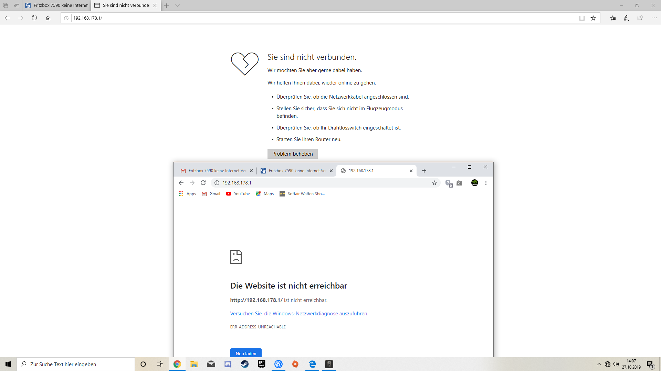Show hidden system tray icons
The width and height of the screenshot is (661, 371).
click(x=599, y=364)
